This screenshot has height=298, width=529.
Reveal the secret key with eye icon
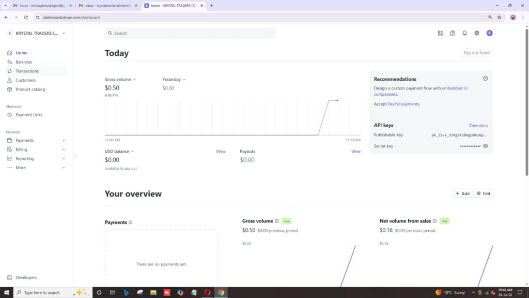(485, 146)
